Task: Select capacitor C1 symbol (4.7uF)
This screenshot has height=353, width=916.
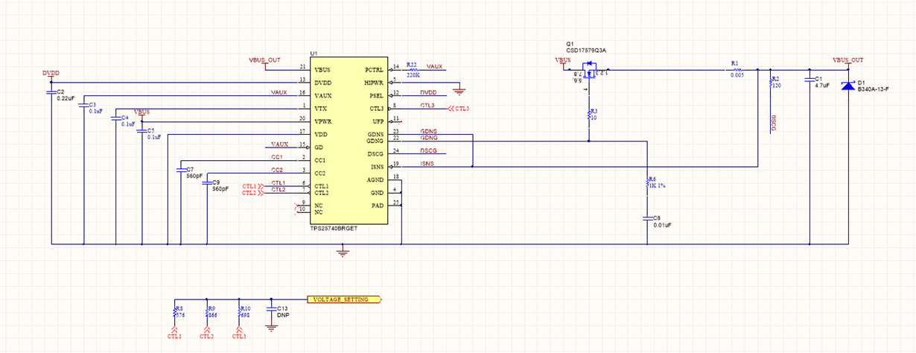Action: pyautogui.click(x=810, y=79)
